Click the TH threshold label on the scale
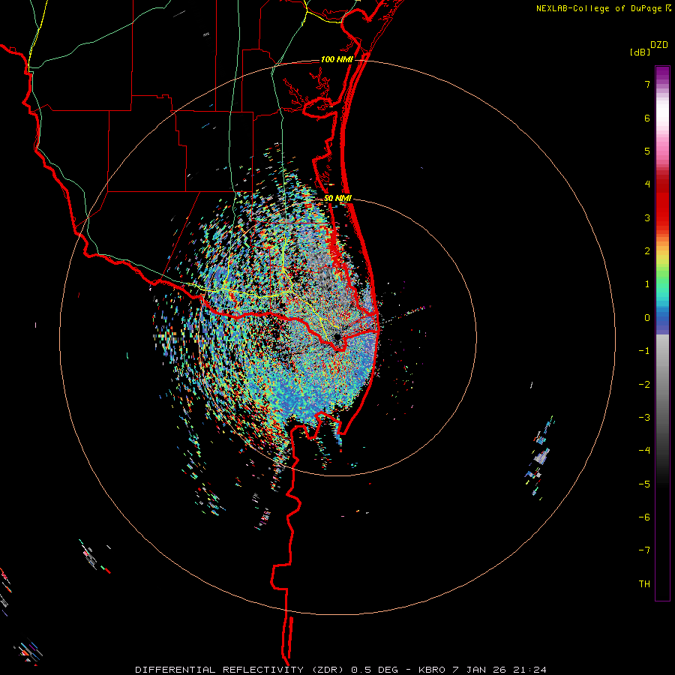This screenshot has height=675, width=675. (x=644, y=584)
